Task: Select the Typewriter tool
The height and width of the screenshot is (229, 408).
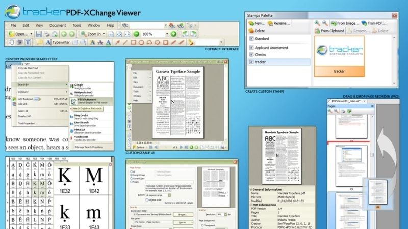Action: coord(58,42)
